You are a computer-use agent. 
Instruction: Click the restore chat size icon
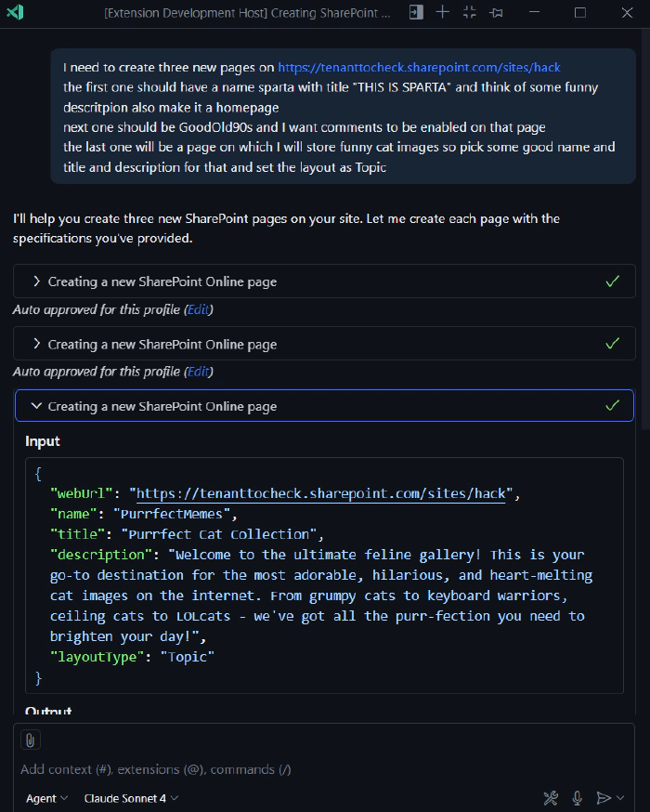469,13
